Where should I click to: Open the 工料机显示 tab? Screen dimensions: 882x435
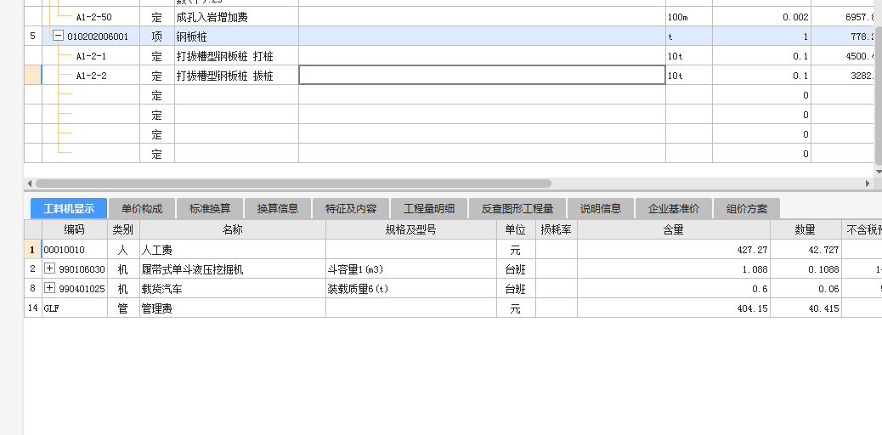(x=69, y=209)
